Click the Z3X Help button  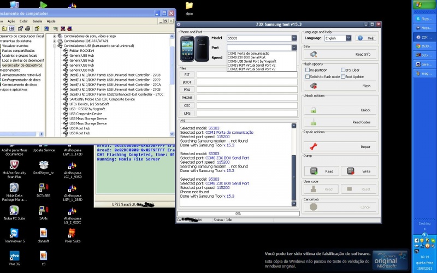coord(366,38)
